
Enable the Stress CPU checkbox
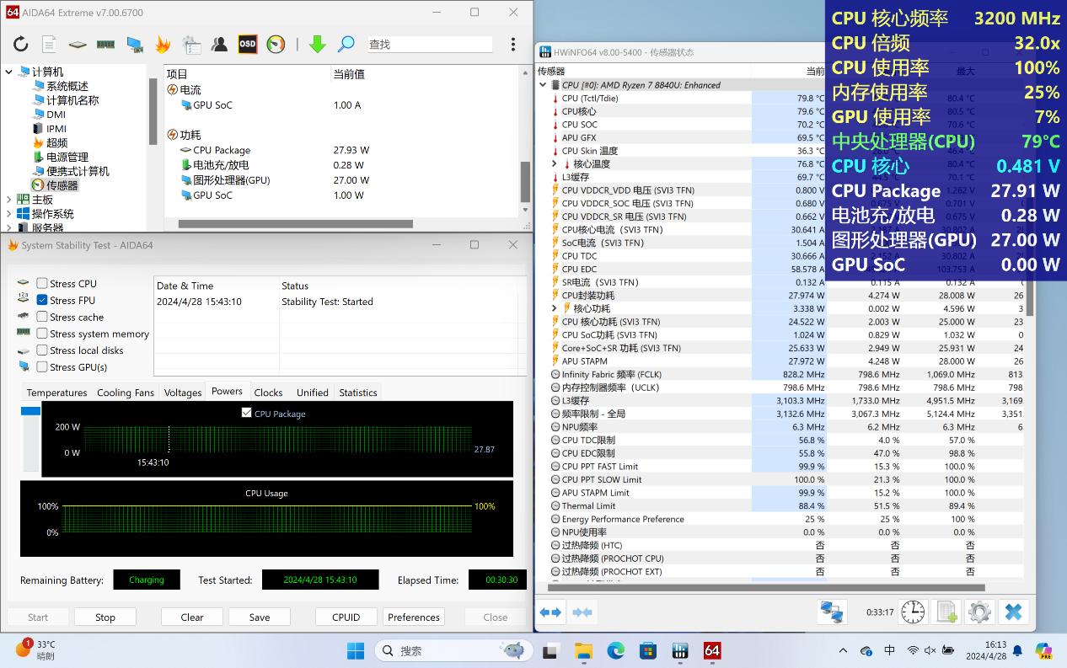click(42, 284)
